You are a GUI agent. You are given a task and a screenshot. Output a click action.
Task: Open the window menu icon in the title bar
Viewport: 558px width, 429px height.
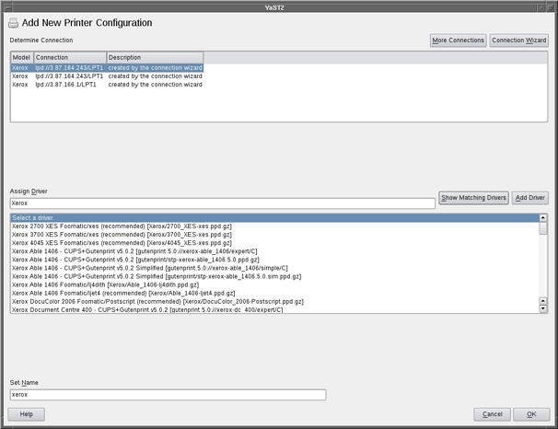click(6, 6)
